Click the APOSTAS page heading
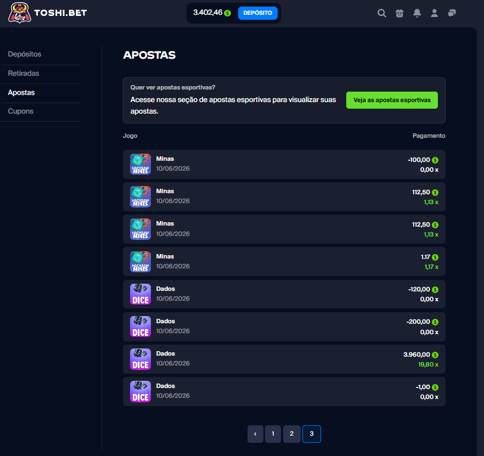This screenshot has width=484, height=456. click(149, 55)
